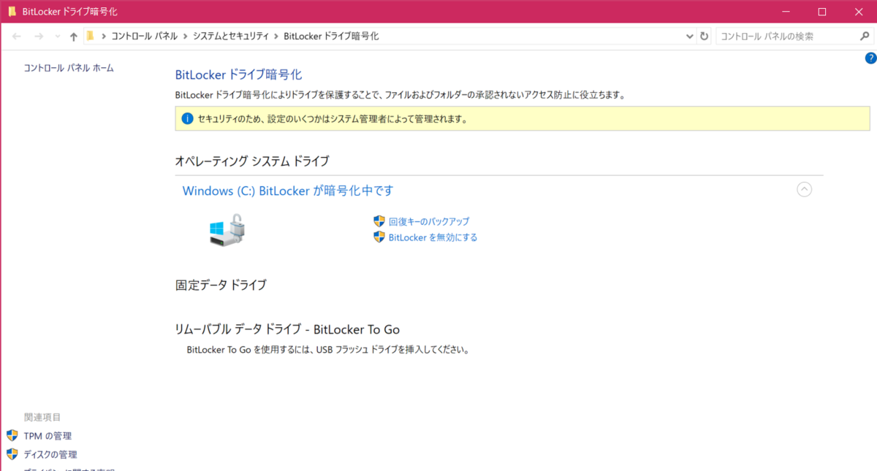Open TPM の管理 link

[x=48, y=436]
